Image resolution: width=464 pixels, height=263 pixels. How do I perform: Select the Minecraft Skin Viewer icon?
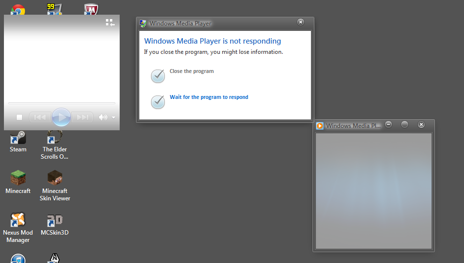tap(55, 186)
